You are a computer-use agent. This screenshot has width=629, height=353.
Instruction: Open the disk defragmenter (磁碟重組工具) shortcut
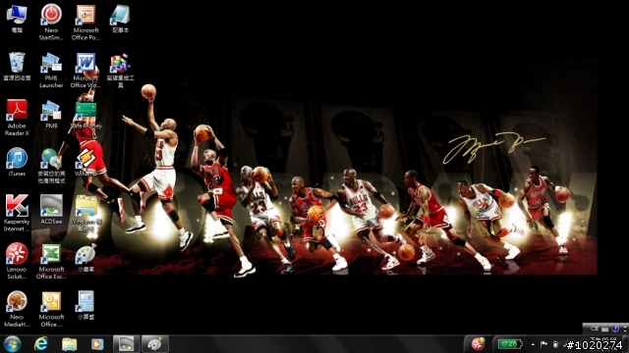120,70
